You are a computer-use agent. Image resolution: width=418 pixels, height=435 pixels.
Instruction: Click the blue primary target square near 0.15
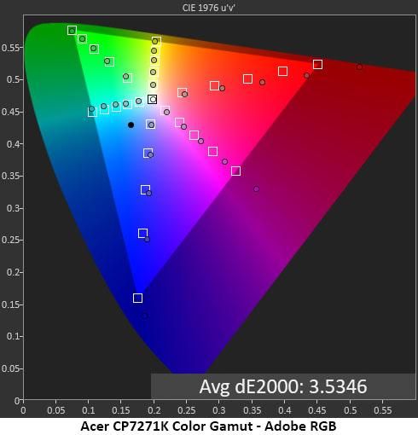[x=137, y=298]
